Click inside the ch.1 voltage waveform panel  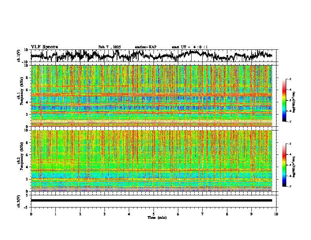point(154,56)
